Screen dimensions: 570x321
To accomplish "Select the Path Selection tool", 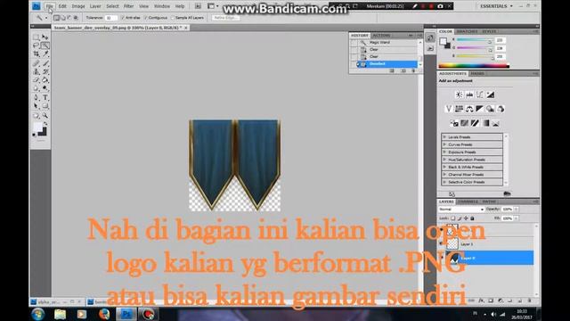I will [x=36, y=106].
